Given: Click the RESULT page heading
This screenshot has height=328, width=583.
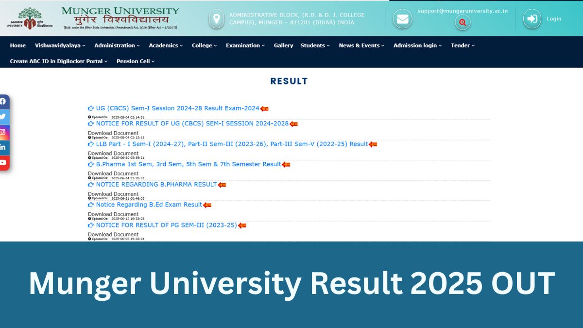Looking at the screenshot, I should coord(289,81).
